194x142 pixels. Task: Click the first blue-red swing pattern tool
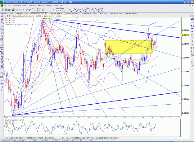[70, 10]
